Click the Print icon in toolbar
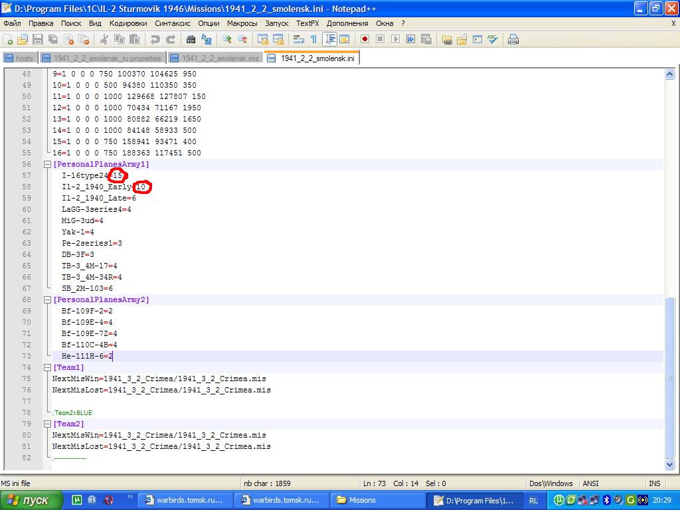680x510 pixels. pos(513,39)
